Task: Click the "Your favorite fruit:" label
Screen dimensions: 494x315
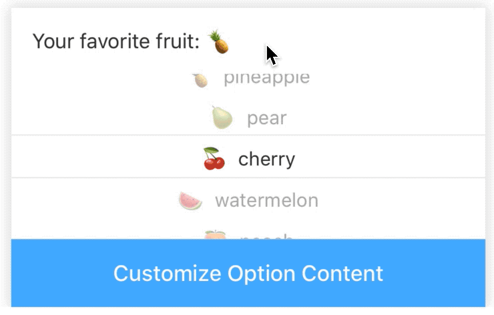Action: pos(116,42)
